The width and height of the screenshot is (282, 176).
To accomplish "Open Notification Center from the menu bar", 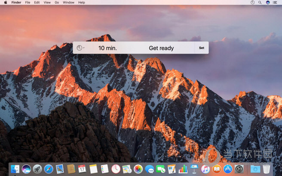I will click(x=275, y=2).
